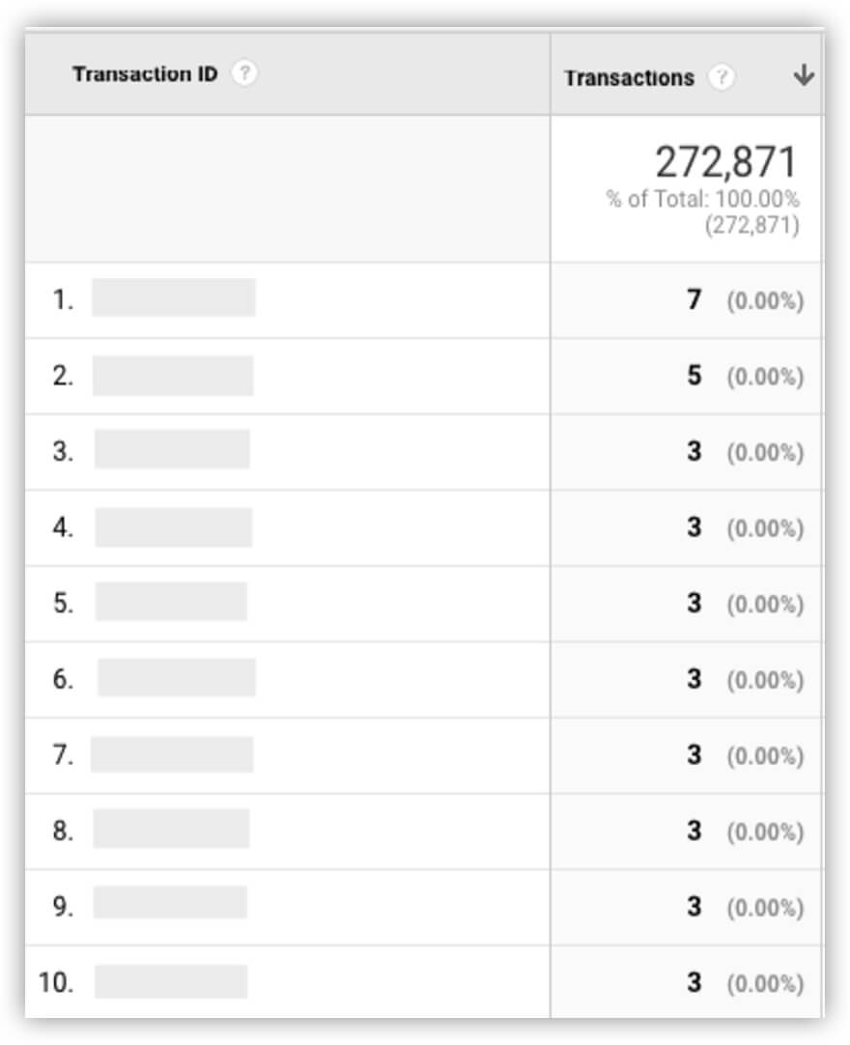This screenshot has height=1045, width=850.
Task: Open the redacted transaction ID in row 5
Action: (x=171, y=602)
